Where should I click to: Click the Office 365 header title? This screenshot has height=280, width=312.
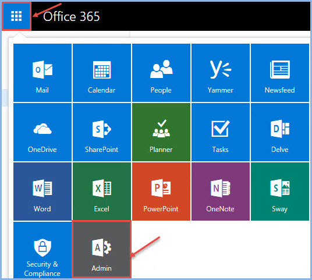pos(72,16)
